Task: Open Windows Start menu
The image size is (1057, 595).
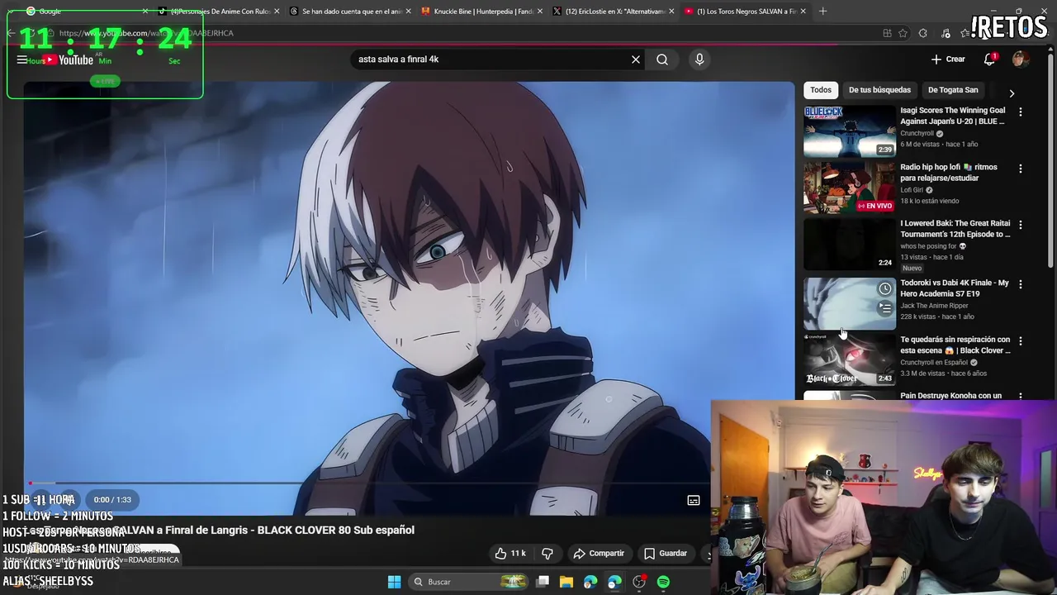Action: point(394,582)
